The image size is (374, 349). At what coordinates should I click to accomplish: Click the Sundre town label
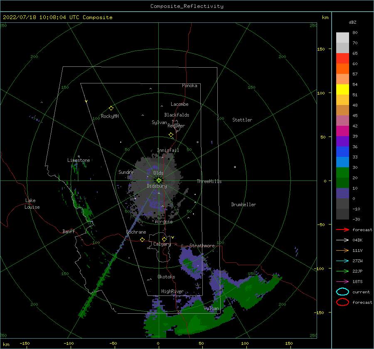click(x=126, y=172)
